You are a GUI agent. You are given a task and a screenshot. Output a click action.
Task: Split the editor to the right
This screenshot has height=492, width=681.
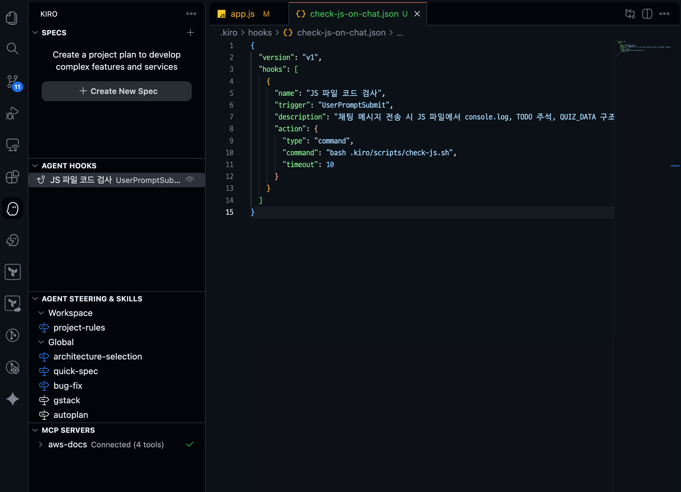(x=647, y=14)
